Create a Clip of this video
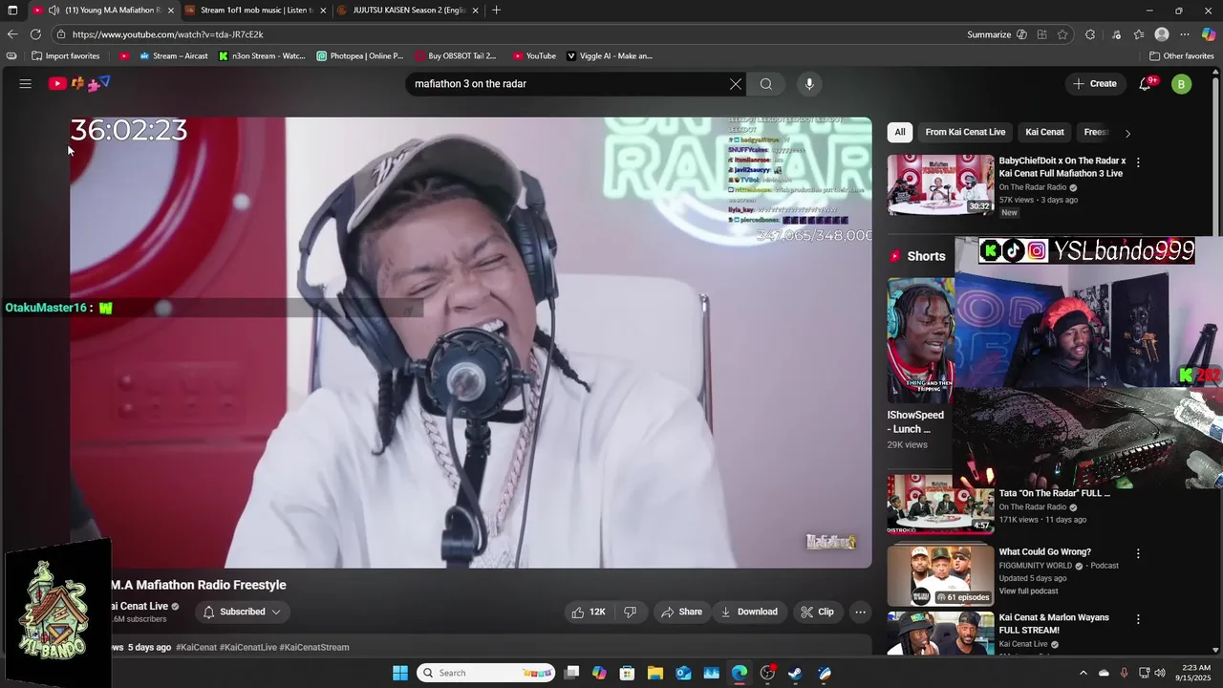The image size is (1223, 688). (817, 612)
